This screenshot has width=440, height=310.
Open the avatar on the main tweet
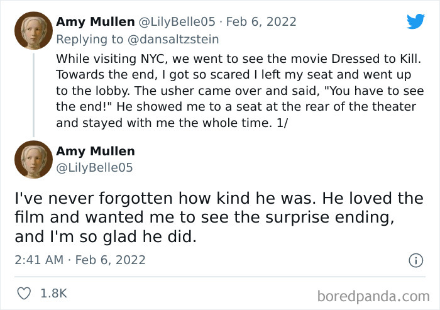33,160
